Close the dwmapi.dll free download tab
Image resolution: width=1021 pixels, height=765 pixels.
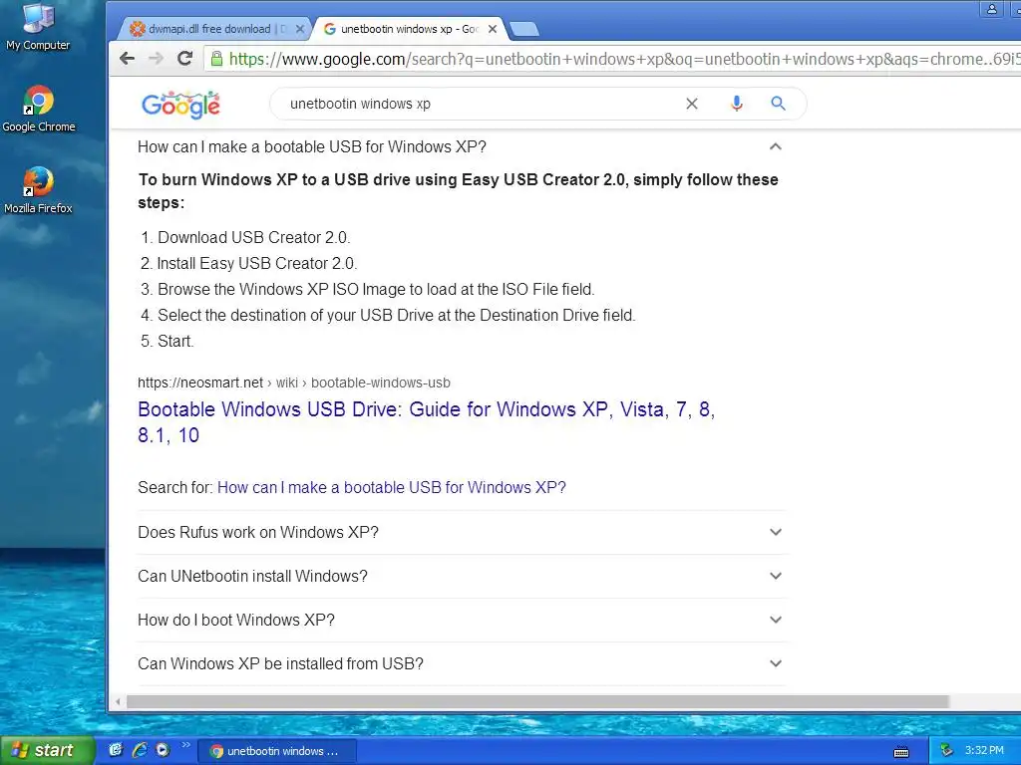click(299, 29)
